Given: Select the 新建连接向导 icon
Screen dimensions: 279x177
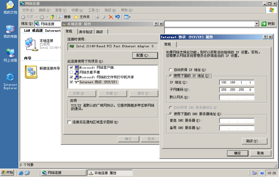Looking at the screenshot, I should [x=31, y=72].
